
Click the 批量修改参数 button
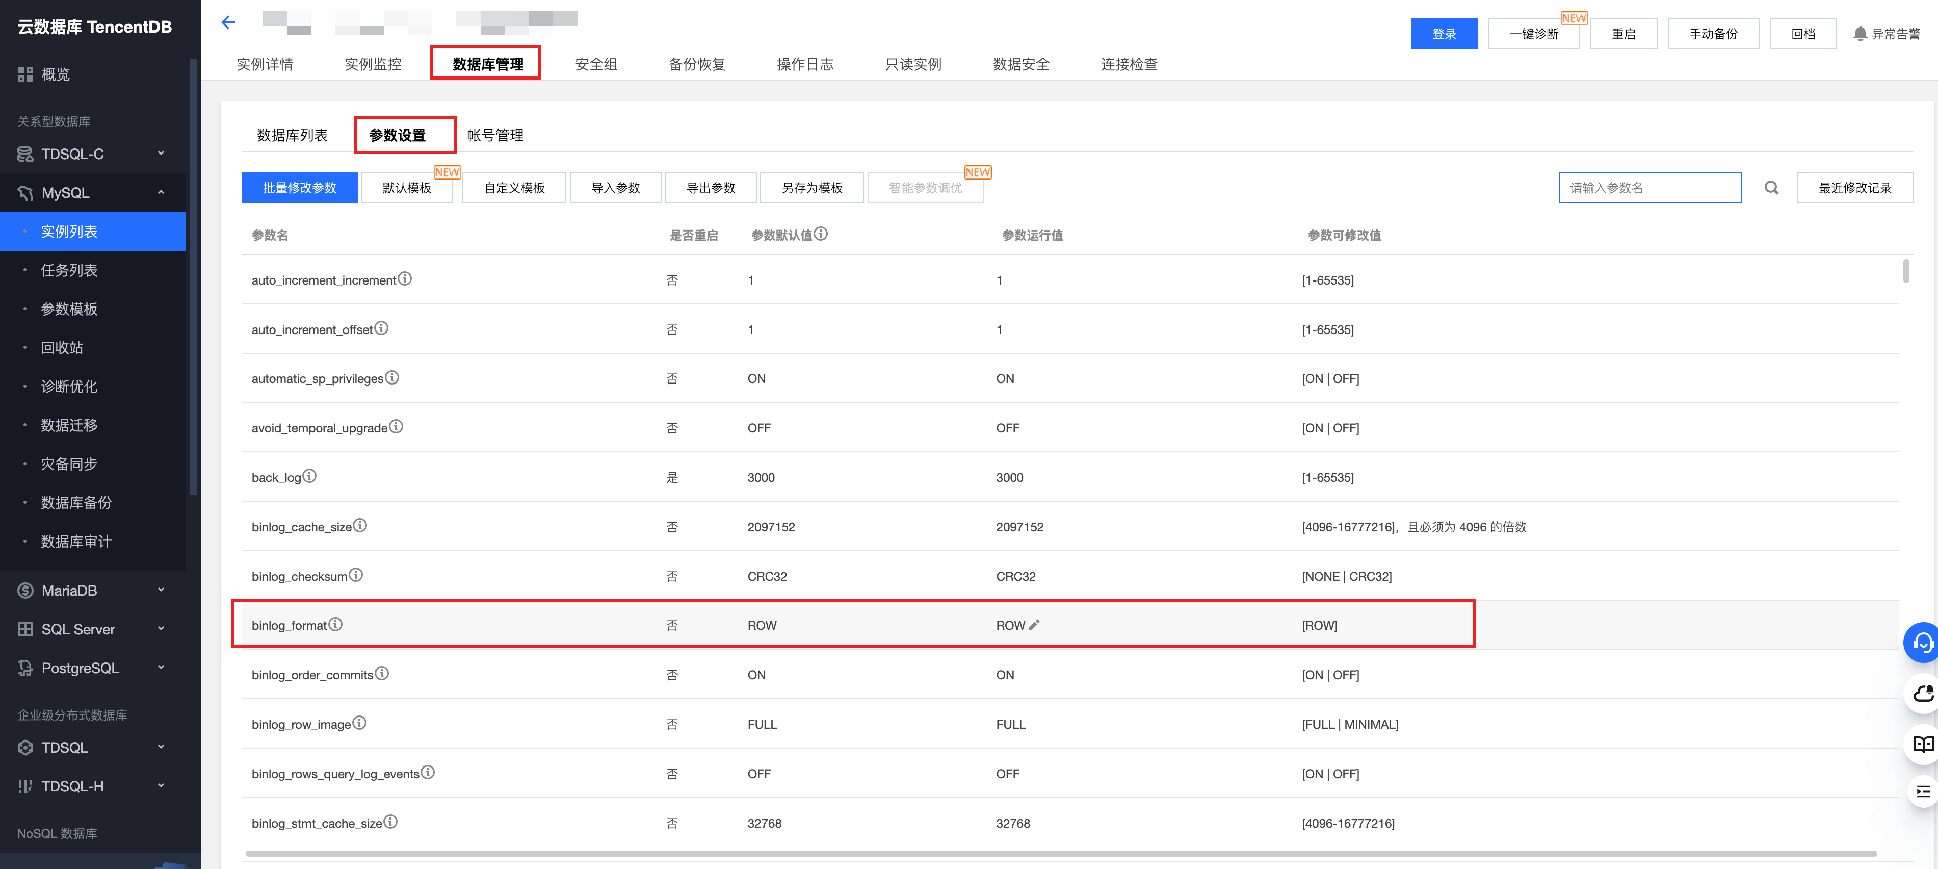tap(299, 188)
